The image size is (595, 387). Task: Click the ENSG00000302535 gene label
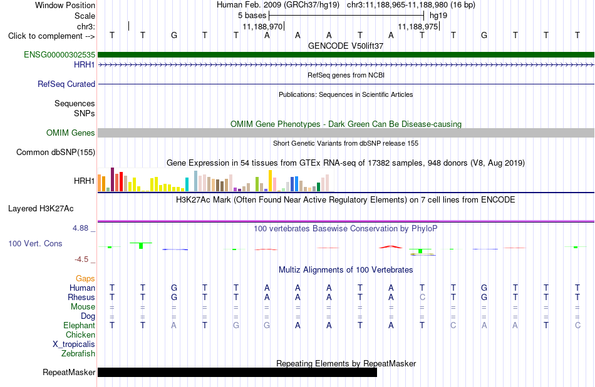59,55
